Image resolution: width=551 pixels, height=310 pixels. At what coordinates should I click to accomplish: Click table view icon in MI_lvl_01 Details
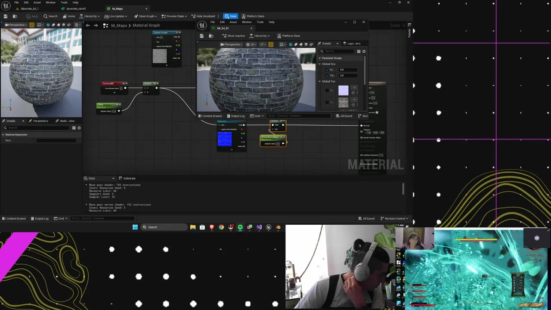(359, 51)
